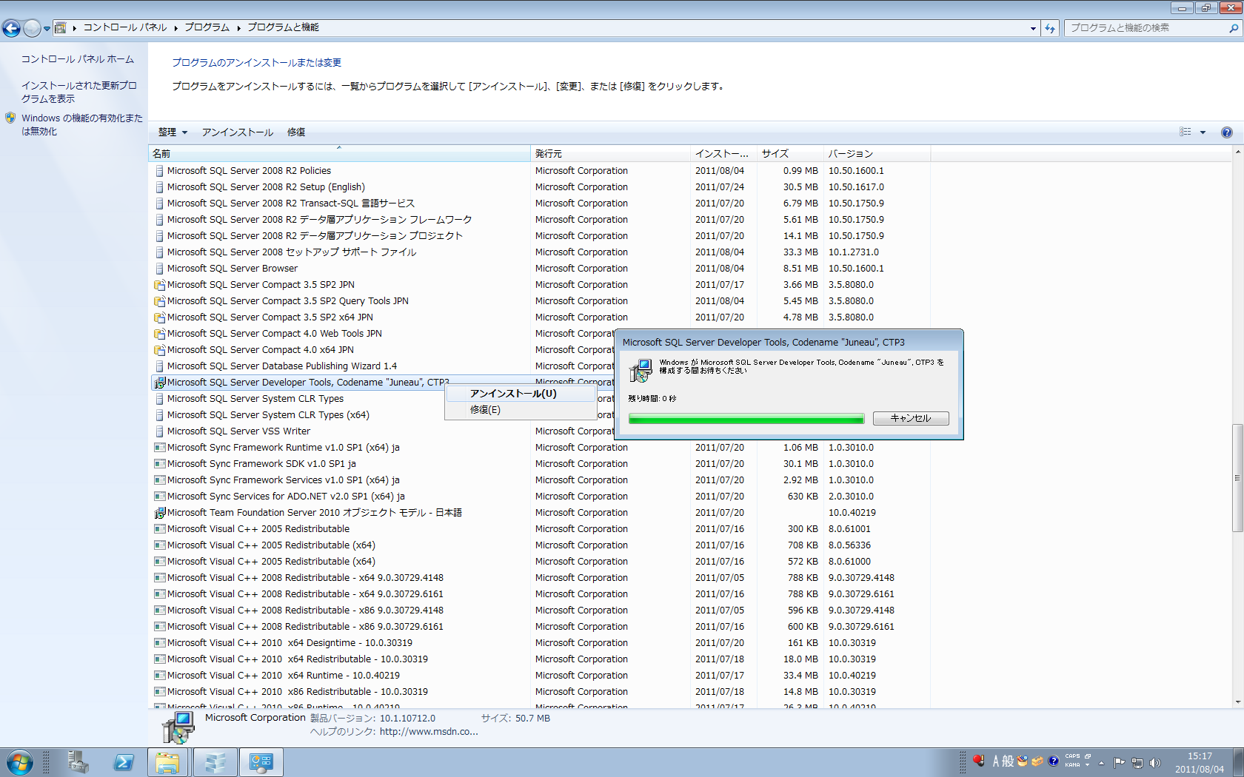The image size is (1244, 777).
Task: Click version cell 10.1.2731.0
Action: [x=853, y=252]
